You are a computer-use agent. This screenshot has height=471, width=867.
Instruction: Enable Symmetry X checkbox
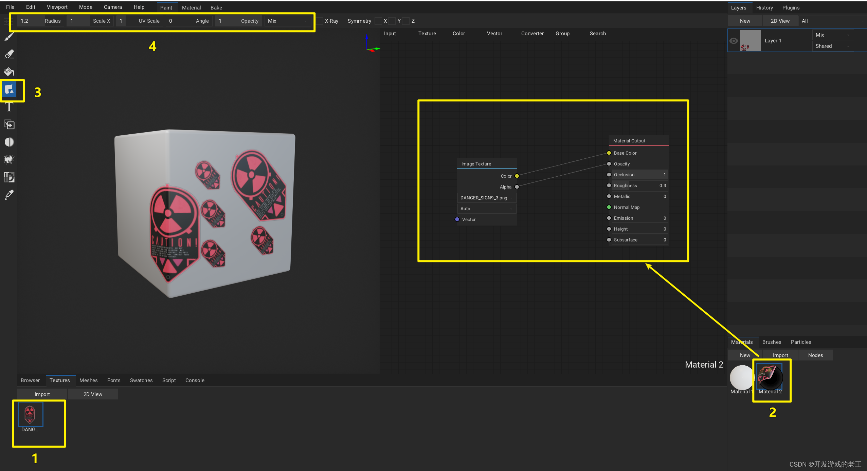378,21
